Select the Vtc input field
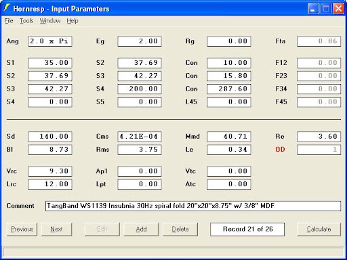Screen dimensions: 347x260 tap(229, 171)
